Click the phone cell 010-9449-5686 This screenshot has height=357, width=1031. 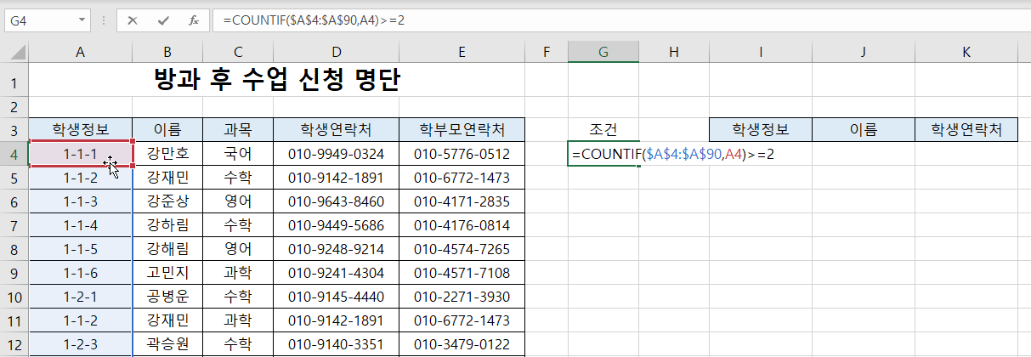(x=336, y=225)
